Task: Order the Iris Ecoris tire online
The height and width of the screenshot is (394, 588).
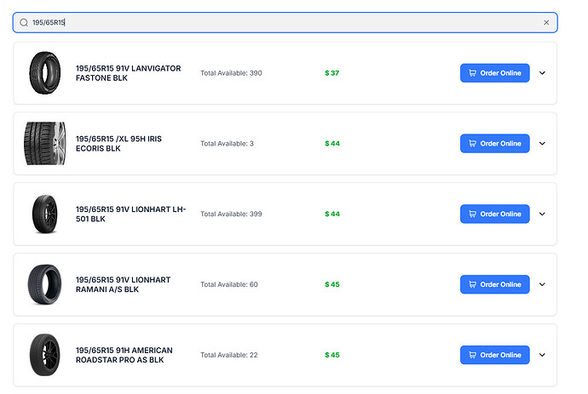Action: (494, 144)
